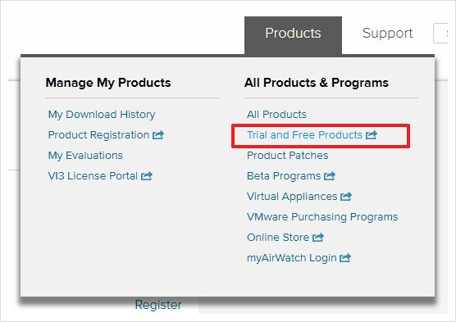Select All Products link
This screenshot has height=322, width=456.
[276, 115]
